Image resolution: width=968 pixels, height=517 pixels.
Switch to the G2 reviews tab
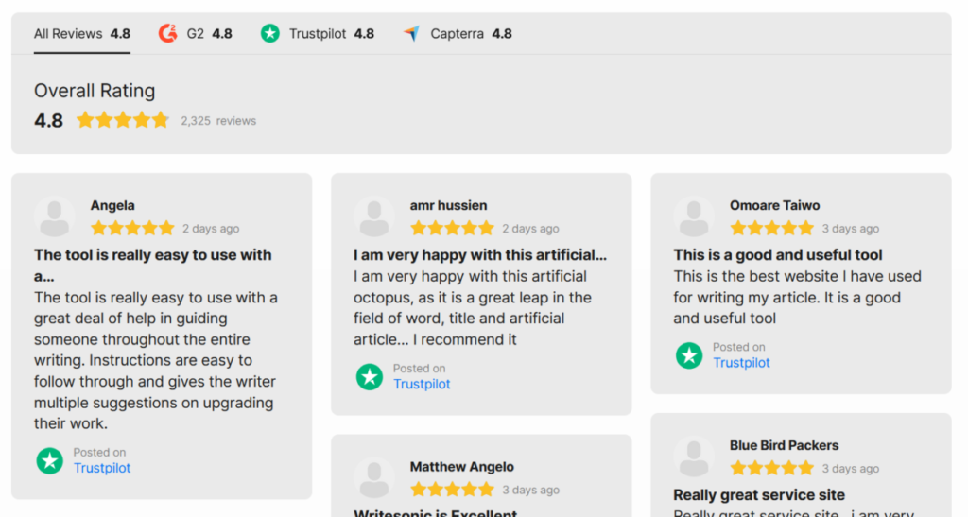coord(195,33)
